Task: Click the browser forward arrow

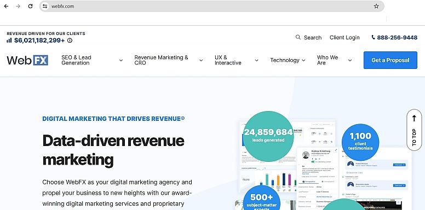Action: pos(18,6)
